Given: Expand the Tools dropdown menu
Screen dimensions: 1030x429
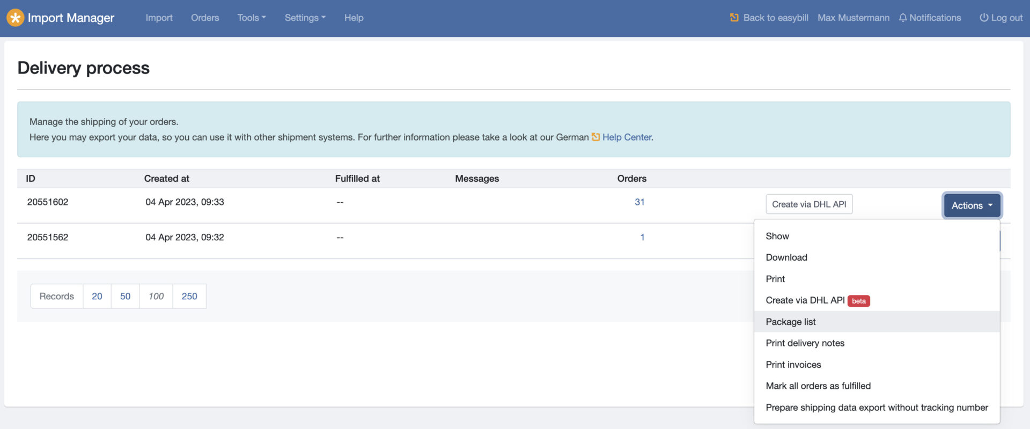Looking at the screenshot, I should 251,18.
